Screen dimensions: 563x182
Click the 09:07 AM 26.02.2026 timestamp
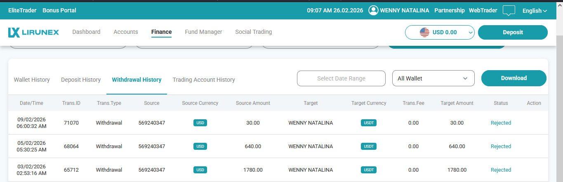[x=335, y=10]
